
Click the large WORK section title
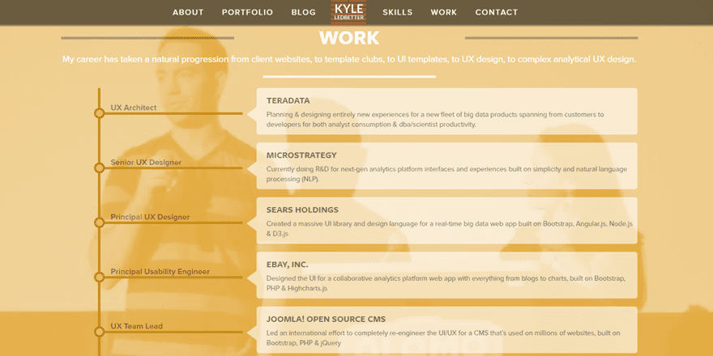349,38
